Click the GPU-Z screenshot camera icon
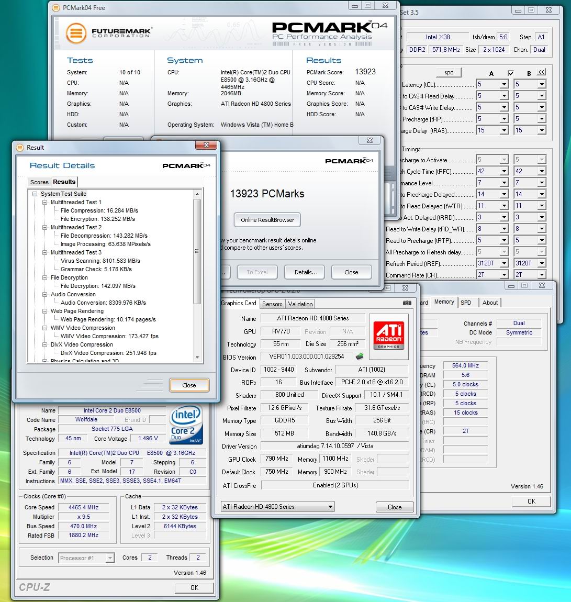Image resolution: width=571 pixels, height=602 pixels. pyautogui.click(x=407, y=303)
